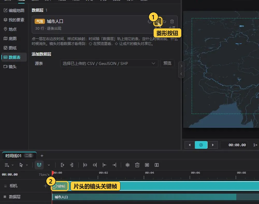The image size is (259, 204).
Task: Click the crosshair preview icon on 城市人口 layer
Action: pyautogui.click(x=150, y=22)
